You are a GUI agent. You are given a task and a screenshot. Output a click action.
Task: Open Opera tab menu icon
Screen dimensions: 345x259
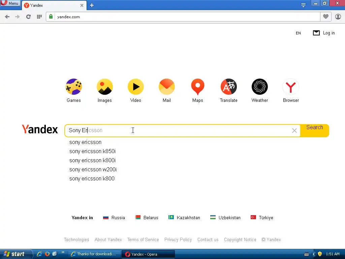pos(303,5)
